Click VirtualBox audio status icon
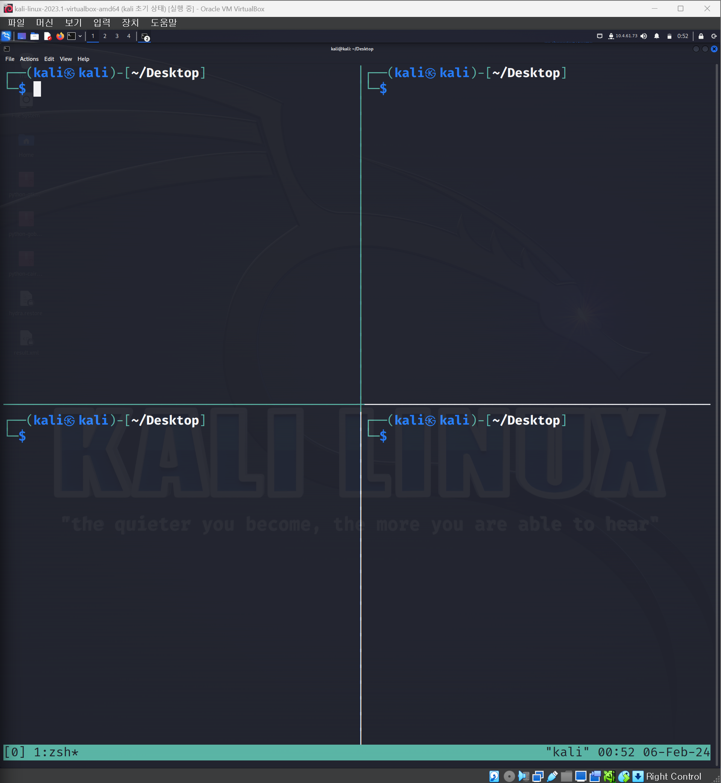Viewport: 721px width, 783px height. point(524,776)
